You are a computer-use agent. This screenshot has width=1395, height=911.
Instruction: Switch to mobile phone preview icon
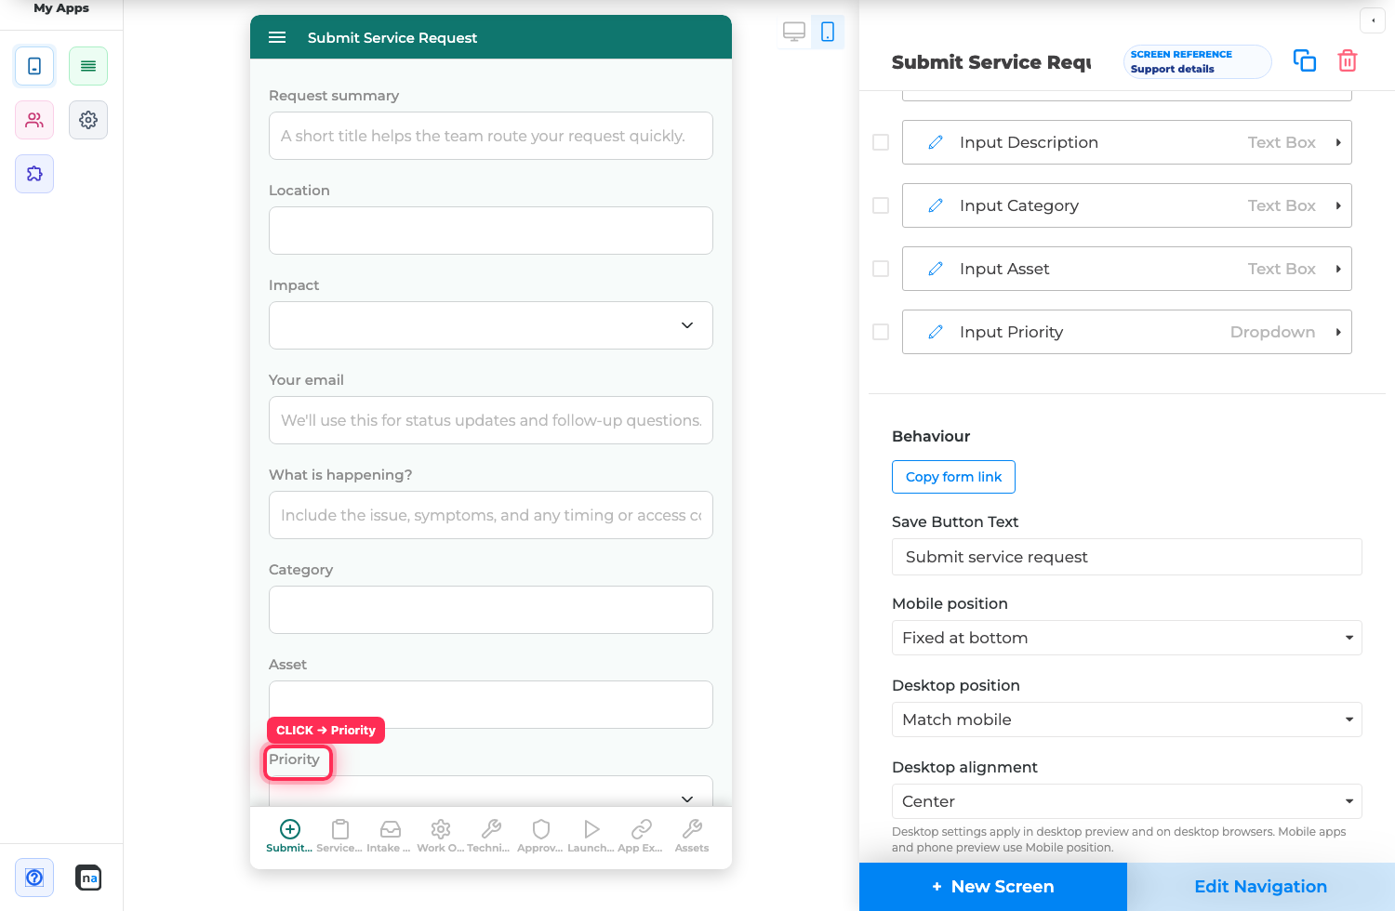coord(828,33)
